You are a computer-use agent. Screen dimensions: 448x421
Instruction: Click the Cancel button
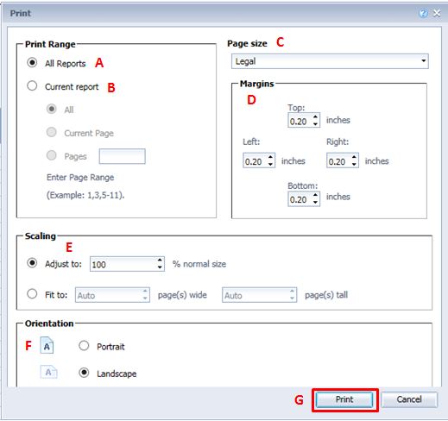pyautogui.click(x=409, y=399)
